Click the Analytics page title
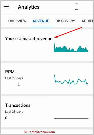The image size is (94, 135). click(x=29, y=7)
